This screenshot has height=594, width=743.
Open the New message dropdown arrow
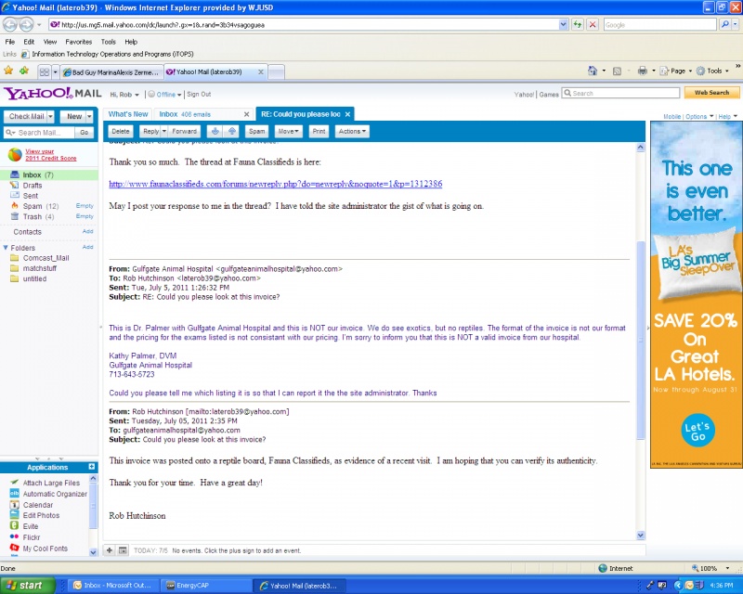(89, 116)
